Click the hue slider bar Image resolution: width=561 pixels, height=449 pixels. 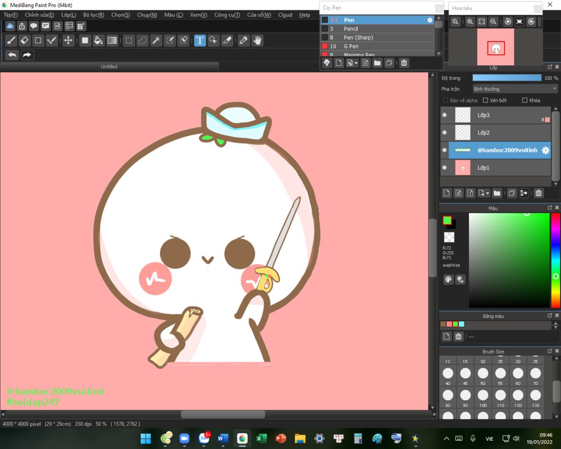[x=555, y=260]
